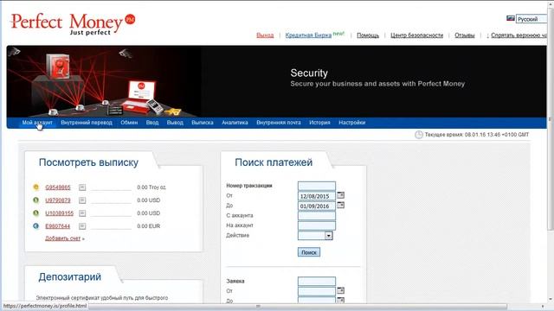Viewport: 554px width, 311px height.
Task: Focus the До date field 01/09/2016
Action: pyautogui.click(x=317, y=206)
